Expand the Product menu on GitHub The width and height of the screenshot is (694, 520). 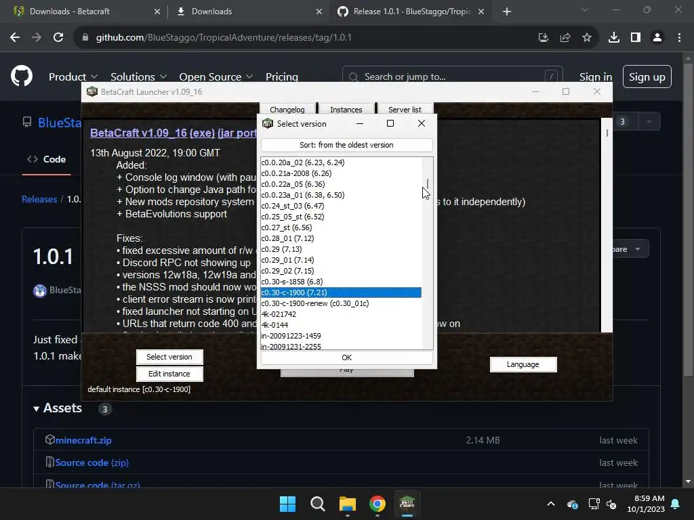[73, 77]
